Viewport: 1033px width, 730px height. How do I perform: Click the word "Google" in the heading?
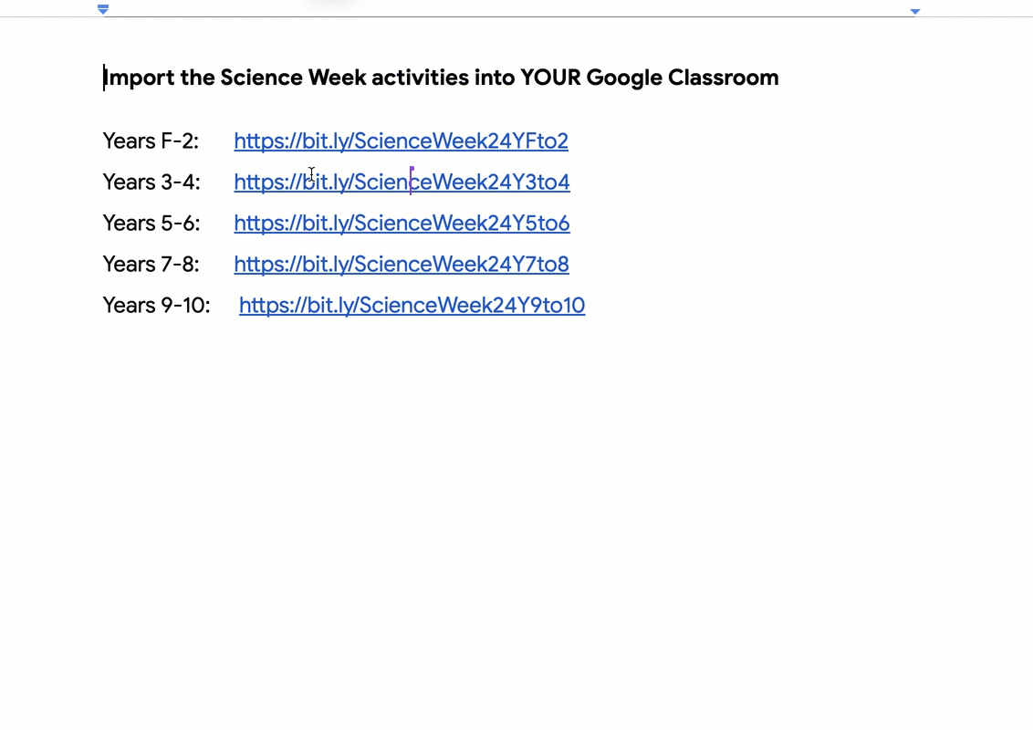(x=624, y=78)
